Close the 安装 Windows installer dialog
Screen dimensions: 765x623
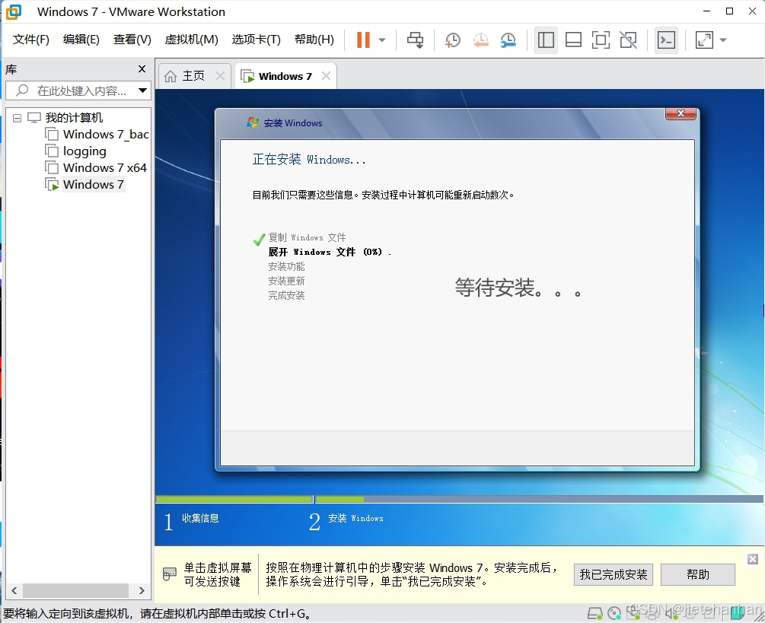[x=681, y=113]
